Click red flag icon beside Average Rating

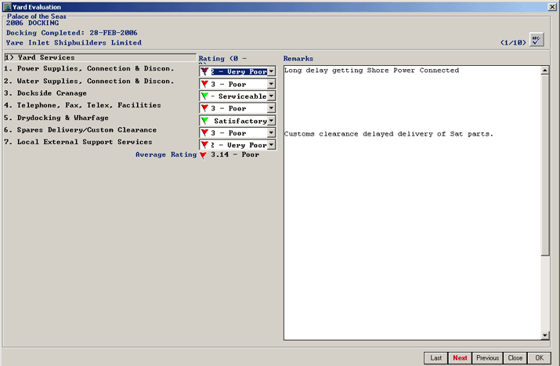(x=203, y=155)
